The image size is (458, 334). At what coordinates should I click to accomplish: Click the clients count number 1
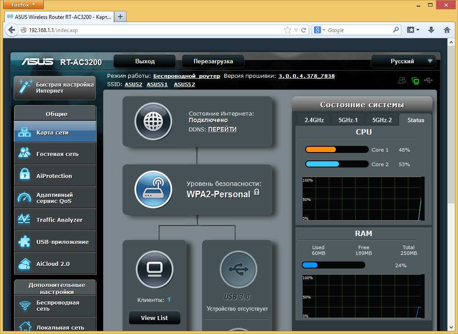pyautogui.click(x=169, y=300)
